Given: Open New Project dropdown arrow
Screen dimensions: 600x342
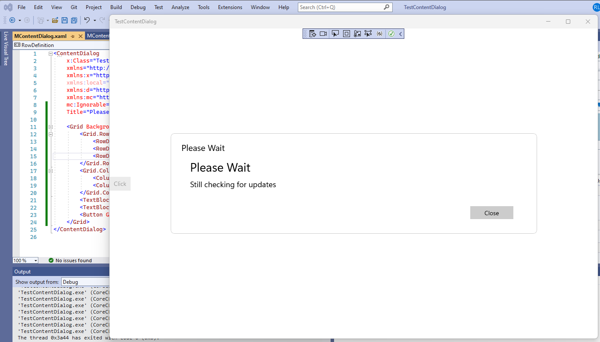Looking at the screenshot, I should 47,20.
